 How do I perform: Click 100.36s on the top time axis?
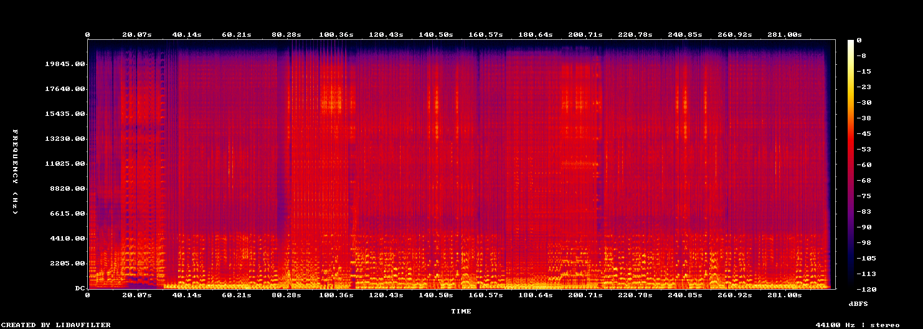pos(336,34)
